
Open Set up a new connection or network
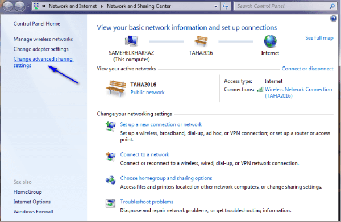(x=161, y=124)
